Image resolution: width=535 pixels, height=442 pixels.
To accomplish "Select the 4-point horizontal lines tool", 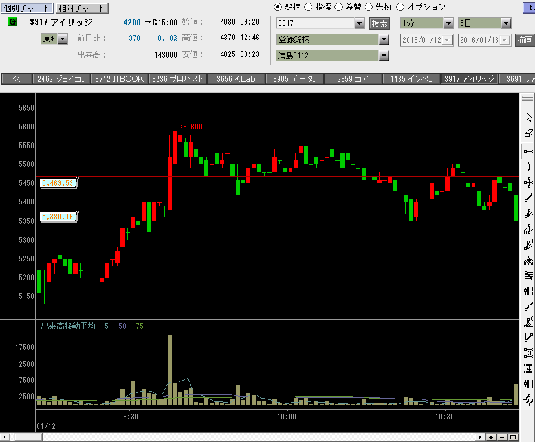I will [x=529, y=369].
